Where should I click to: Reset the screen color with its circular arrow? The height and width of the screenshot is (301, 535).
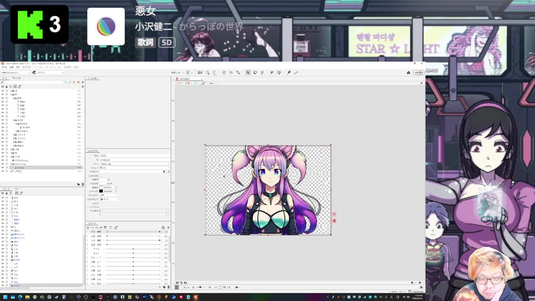[x=116, y=191]
